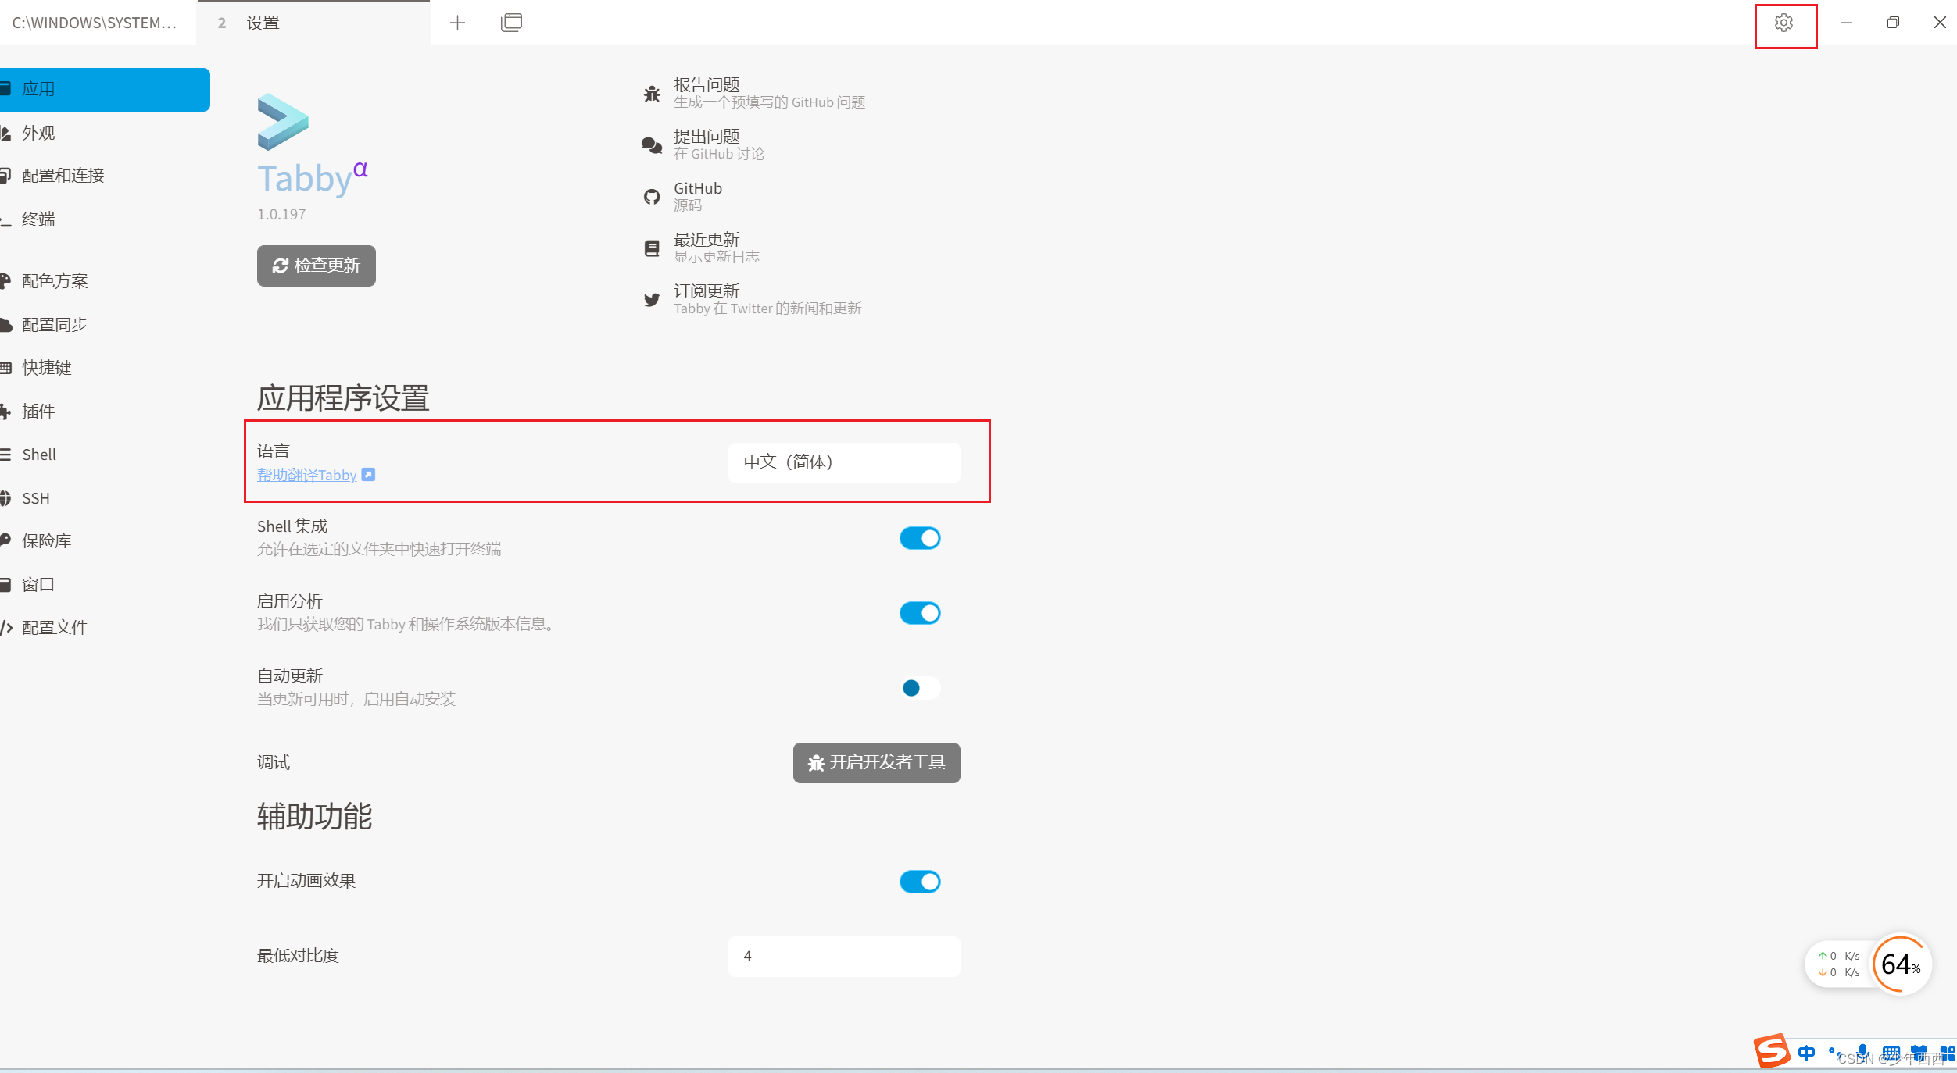The width and height of the screenshot is (1957, 1073).
Task: Select 快捷键 in the sidebar
Action: click(x=47, y=368)
